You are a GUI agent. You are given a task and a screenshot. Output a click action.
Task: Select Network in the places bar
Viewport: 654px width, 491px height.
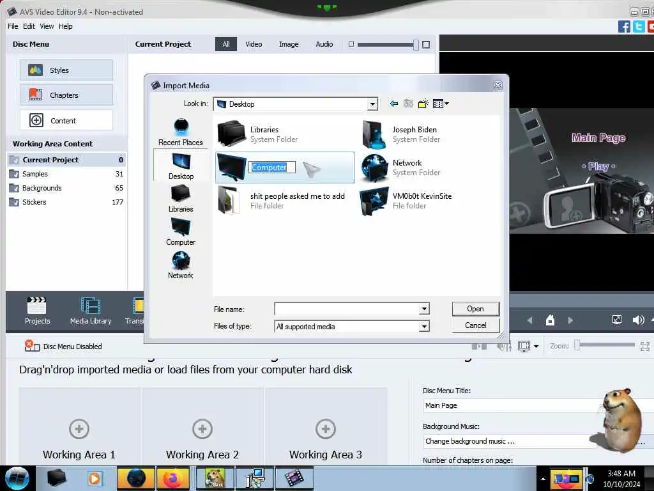tap(181, 265)
